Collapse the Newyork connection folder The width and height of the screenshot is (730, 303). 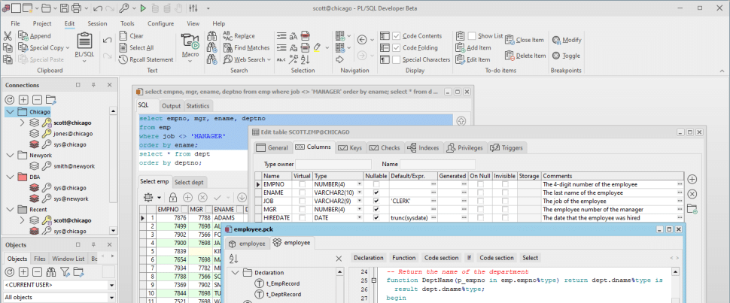click(x=10, y=156)
